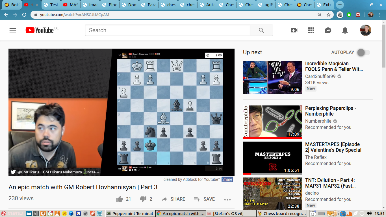Click the SHARE button below the video
This screenshot has width=386, height=217.
174,199
